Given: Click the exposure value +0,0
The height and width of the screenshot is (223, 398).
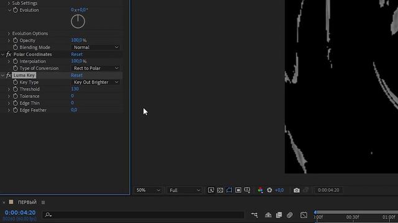Looking at the screenshot, I should (x=279, y=190).
